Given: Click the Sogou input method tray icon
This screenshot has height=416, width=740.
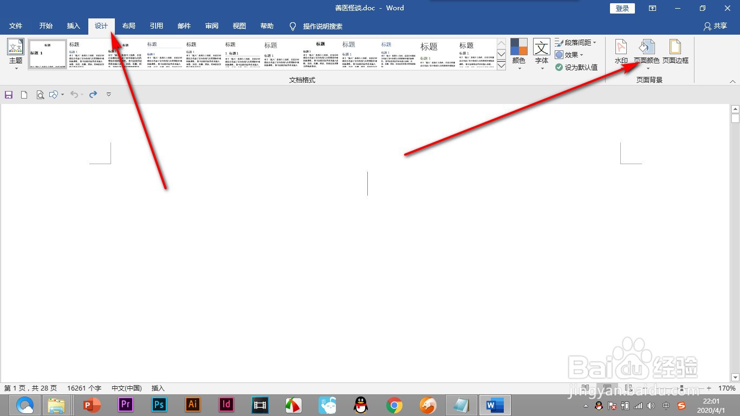Looking at the screenshot, I should coord(681,406).
